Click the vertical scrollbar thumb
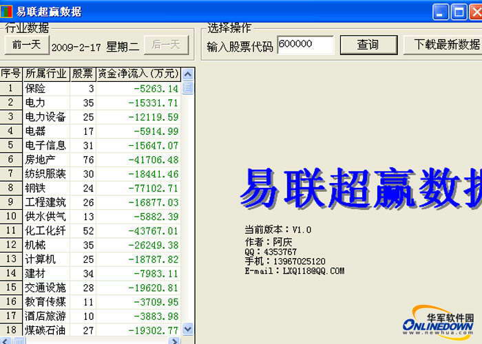The image size is (482, 344). click(x=187, y=87)
